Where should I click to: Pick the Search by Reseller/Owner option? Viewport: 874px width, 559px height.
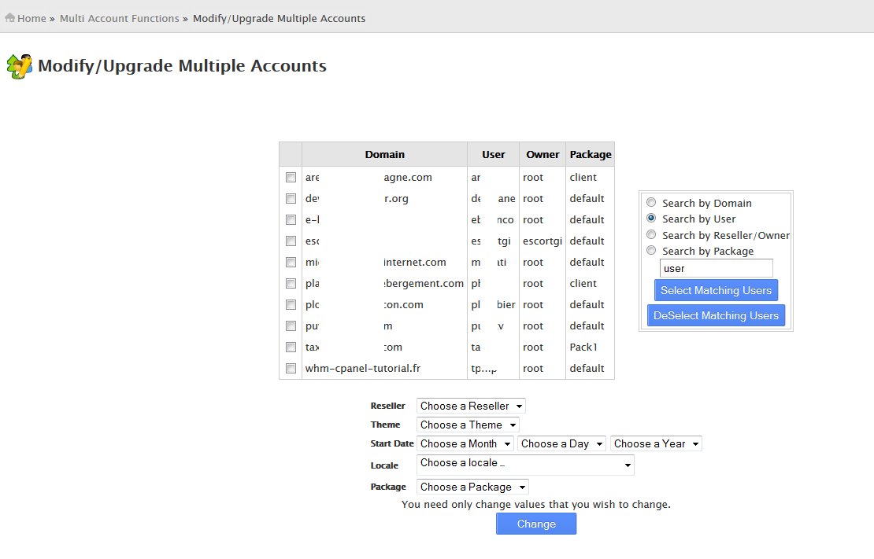(x=651, y=234)
